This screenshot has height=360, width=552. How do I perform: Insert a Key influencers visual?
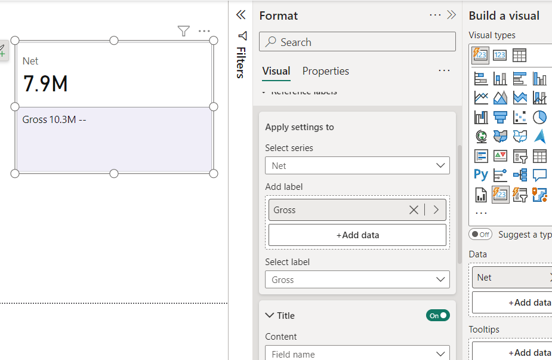click(x=500, y=175)
